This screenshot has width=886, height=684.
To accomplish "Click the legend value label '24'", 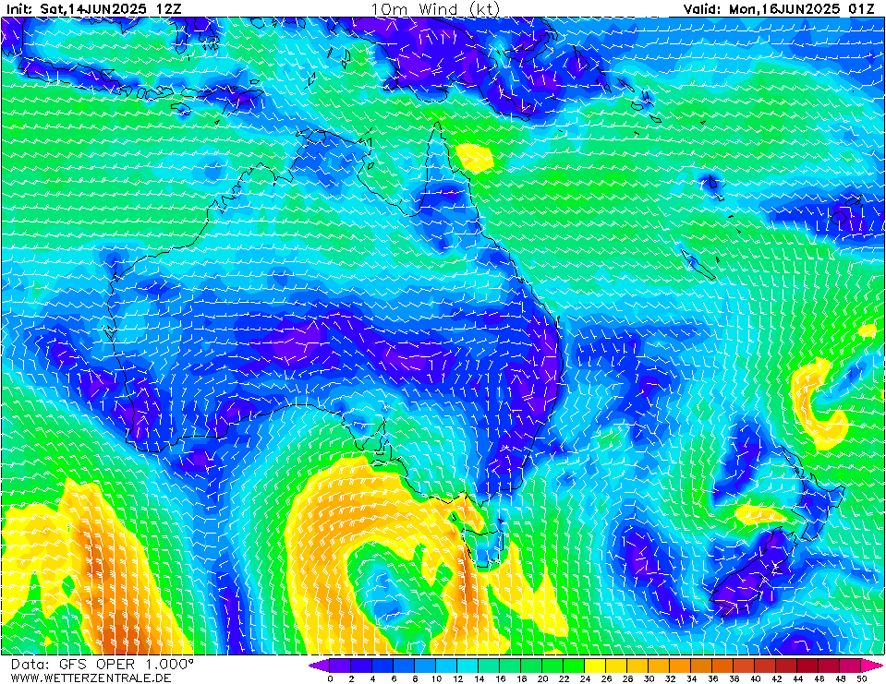I will click(x=585, y=678).
